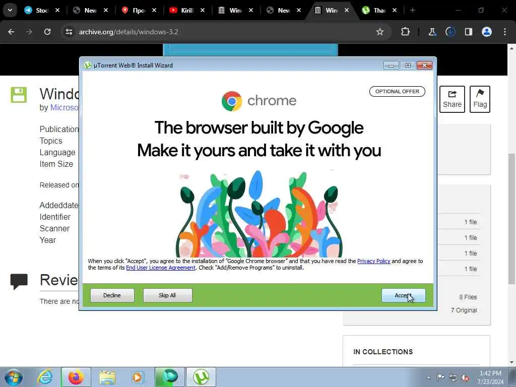Click the software floppy disk icon
The width and height of the screenshot is (516, 387).
pos(19,95)
